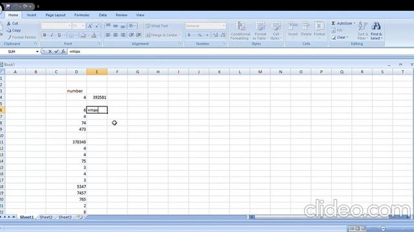Image resolution: width=414 pixels, height=232 pixels.
Task: Click the 'number' header cell
Action: tap(76, 91)
